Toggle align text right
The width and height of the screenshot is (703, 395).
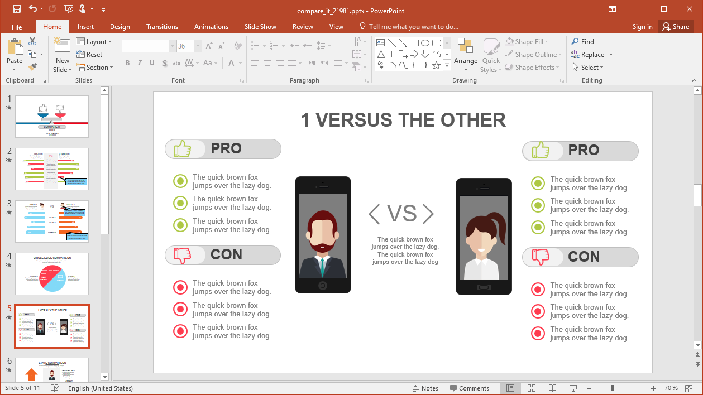click(280, 63)
